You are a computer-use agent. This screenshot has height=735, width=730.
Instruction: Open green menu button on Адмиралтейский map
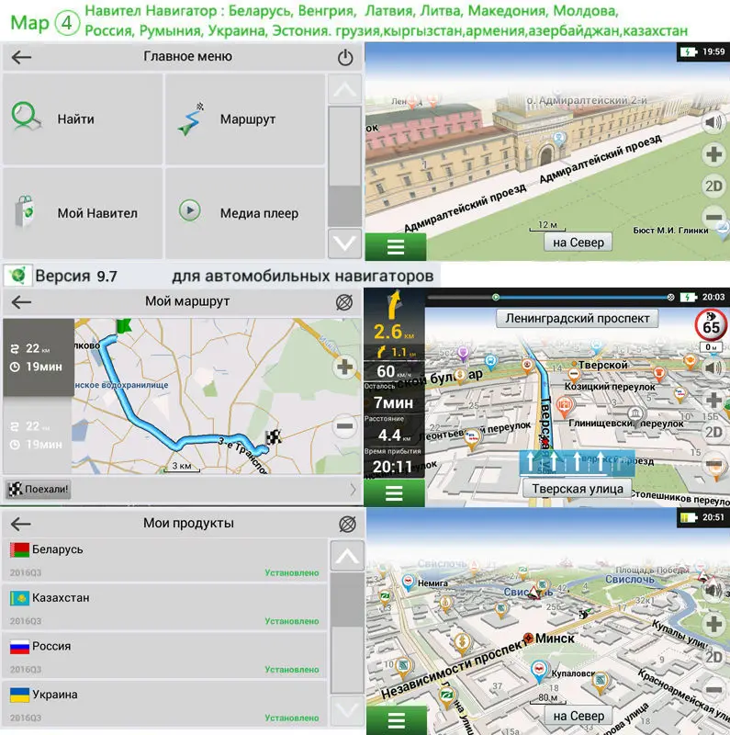coord(396,246)
